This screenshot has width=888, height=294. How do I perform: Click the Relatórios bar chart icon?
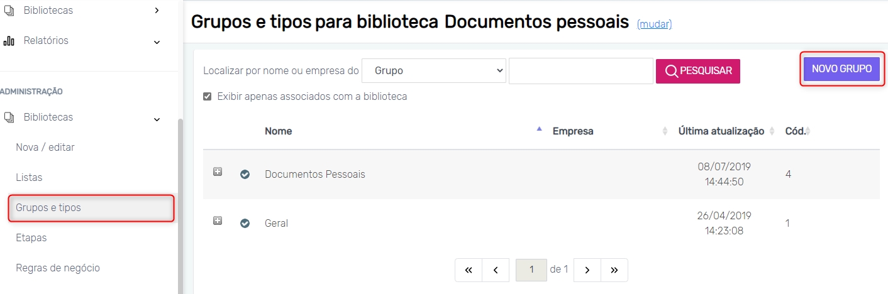pyautogui.click(x=9, y=41)
